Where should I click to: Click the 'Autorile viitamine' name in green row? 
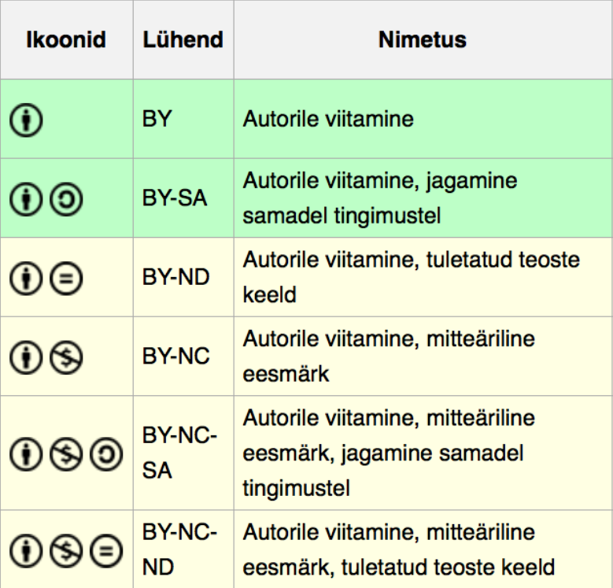tap(328, 119)
